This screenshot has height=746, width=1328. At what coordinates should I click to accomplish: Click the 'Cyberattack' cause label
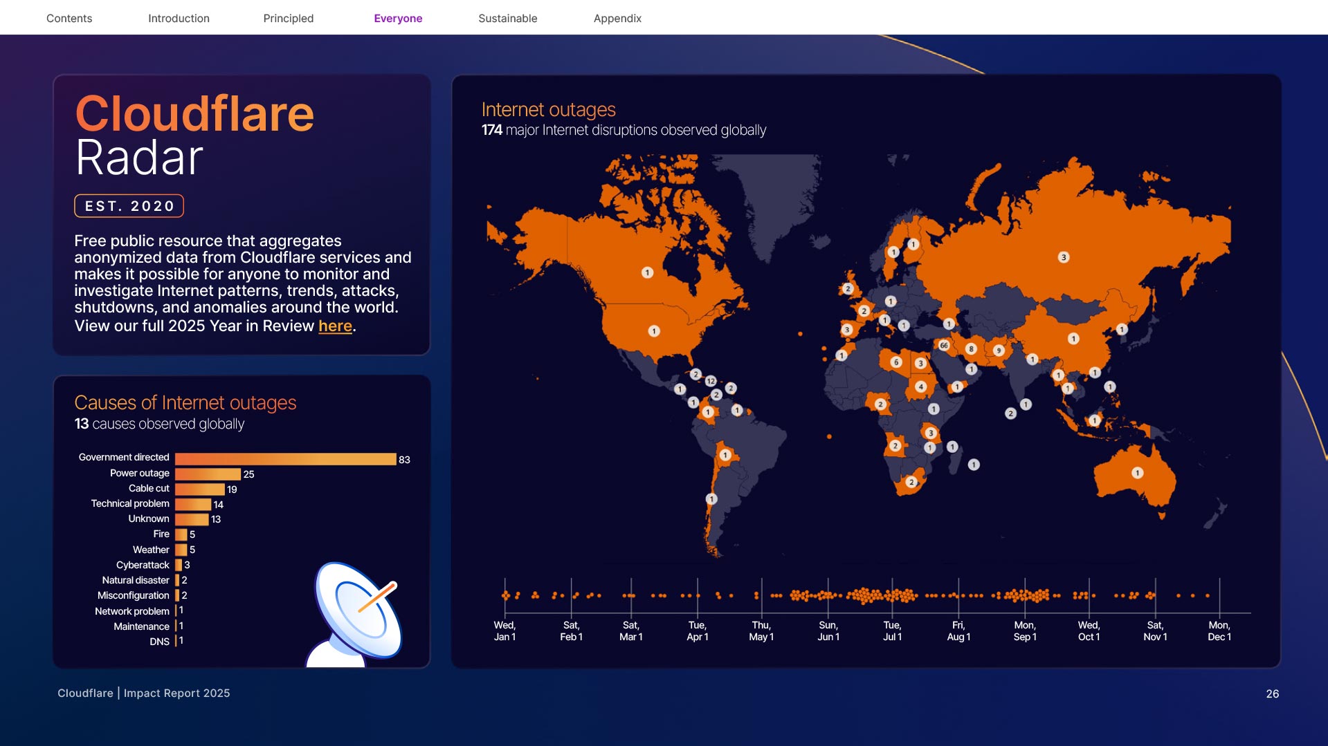click(x=143, y=565)
